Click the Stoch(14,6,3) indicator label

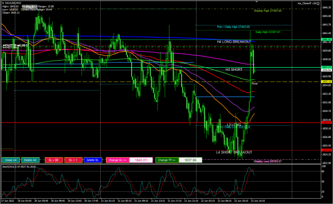pyautogui.click(x=19, y=167)
